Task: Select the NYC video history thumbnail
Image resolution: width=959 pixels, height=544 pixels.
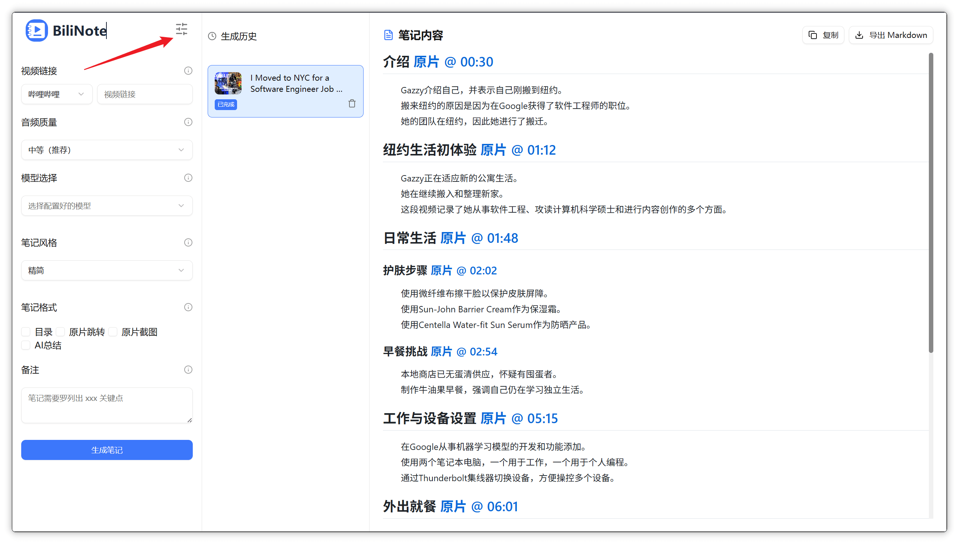Action: click(227, 83)
